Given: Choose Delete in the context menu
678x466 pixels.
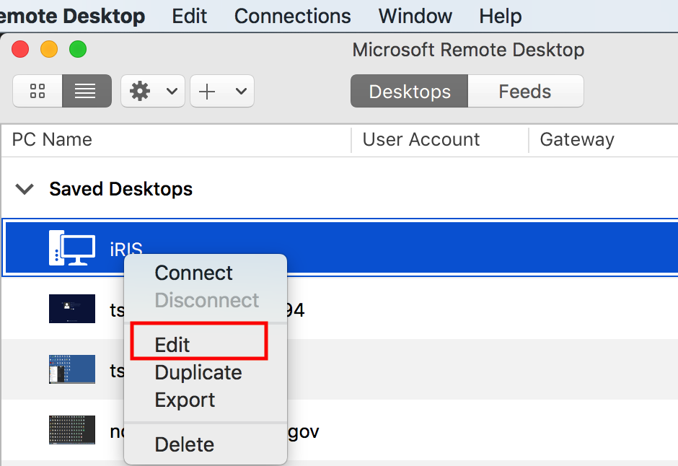Looking at the screenshot, I should [185, 444].
